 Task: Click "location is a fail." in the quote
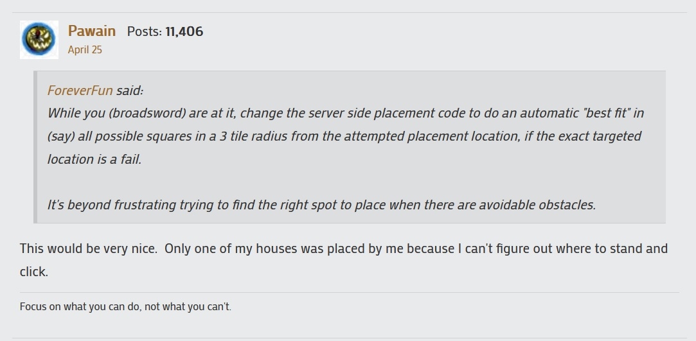tap(94, 159)
